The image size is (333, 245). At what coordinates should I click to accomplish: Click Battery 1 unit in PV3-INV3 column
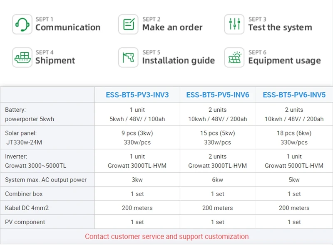click(x=137, y=110)
